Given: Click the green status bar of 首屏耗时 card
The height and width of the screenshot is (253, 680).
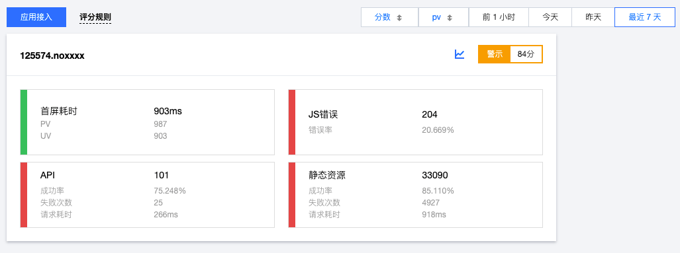Looking at the screenshot, I should click(x=24, y=122).
